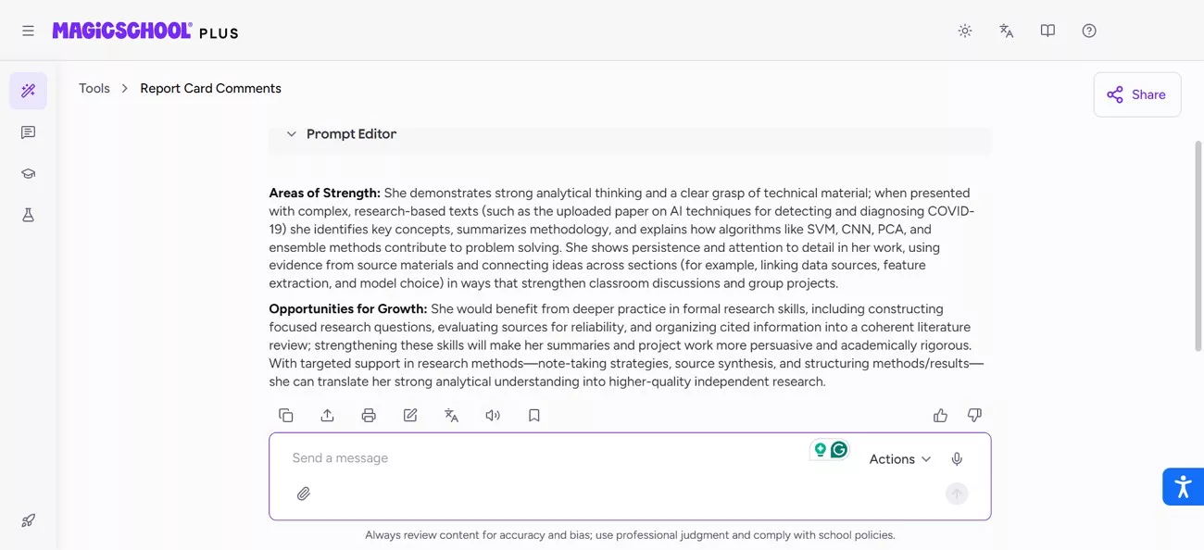
Task: Print the report card comments
Action: pyautogui.click(x=369, y=416)
